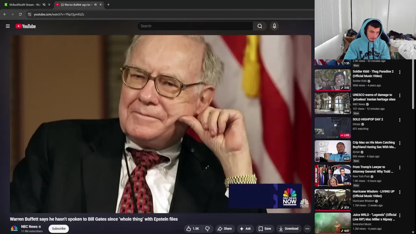
Task: Close the MrBackPackN Stream tab
Action: (49, 5)
